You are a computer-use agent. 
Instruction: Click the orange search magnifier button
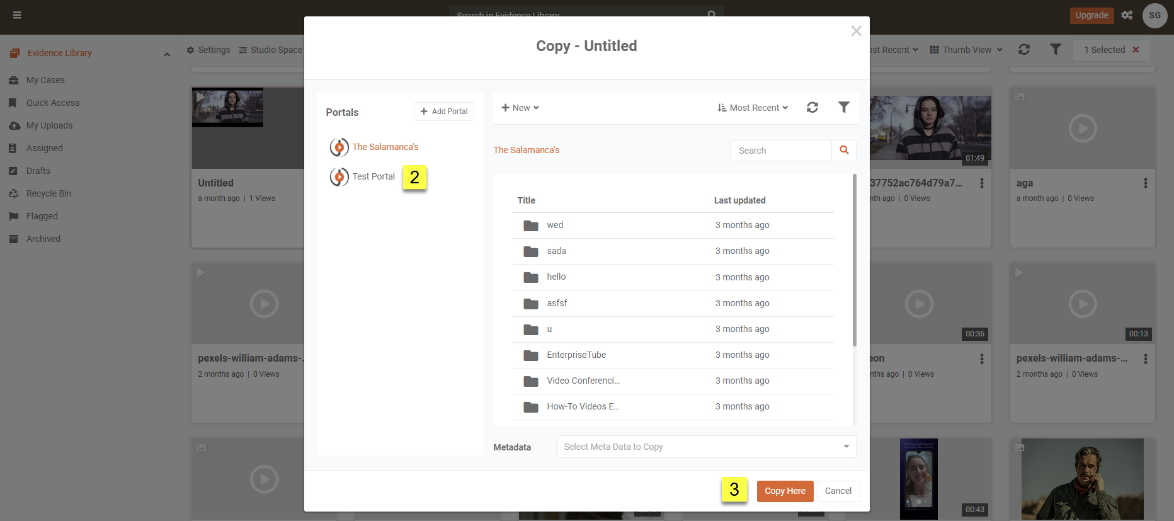[x=844, y=151]
